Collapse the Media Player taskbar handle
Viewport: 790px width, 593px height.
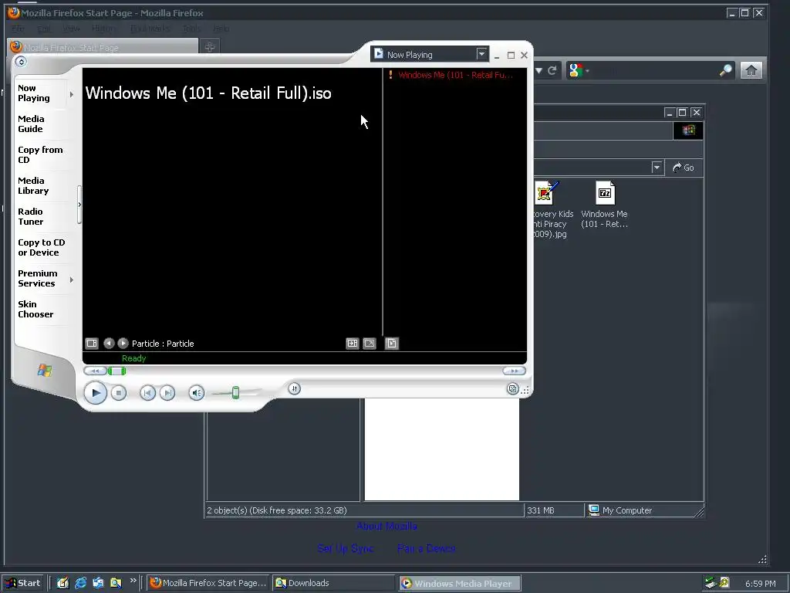[79, 204]
